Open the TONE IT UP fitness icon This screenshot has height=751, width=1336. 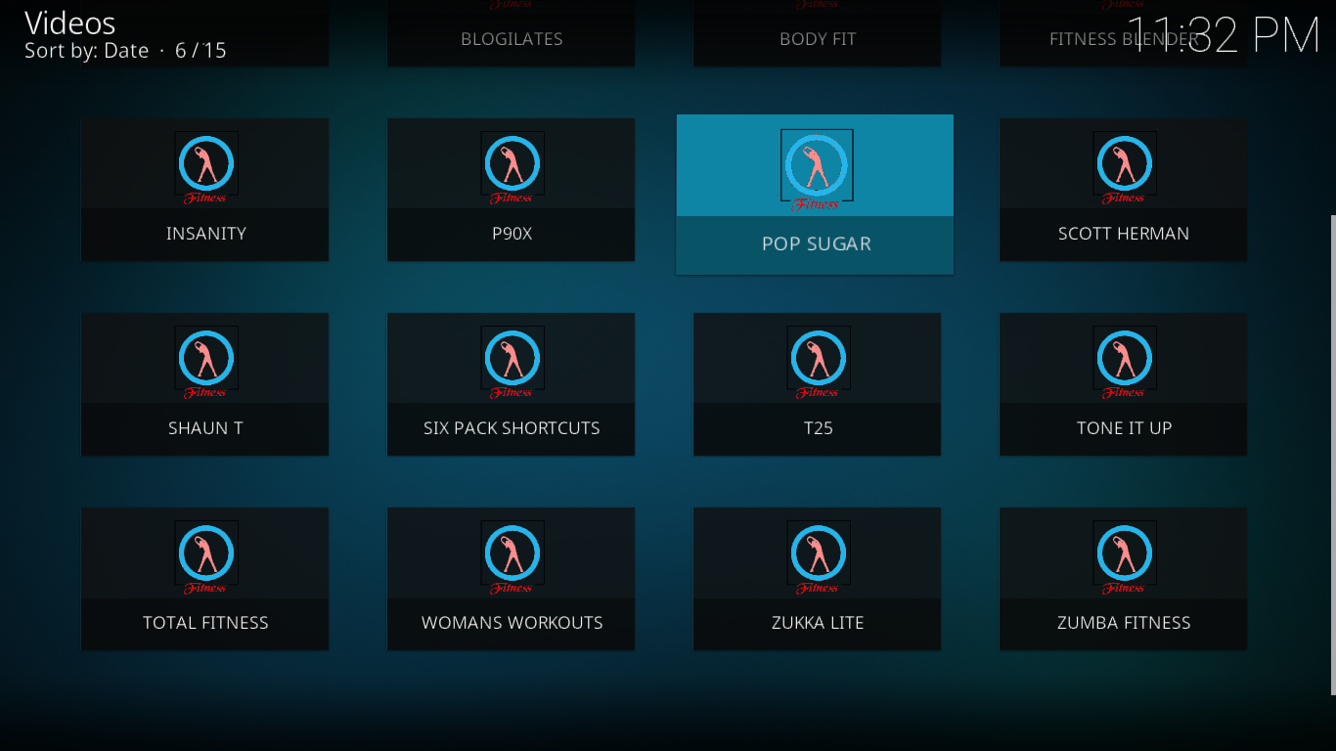click(1124, 363)
